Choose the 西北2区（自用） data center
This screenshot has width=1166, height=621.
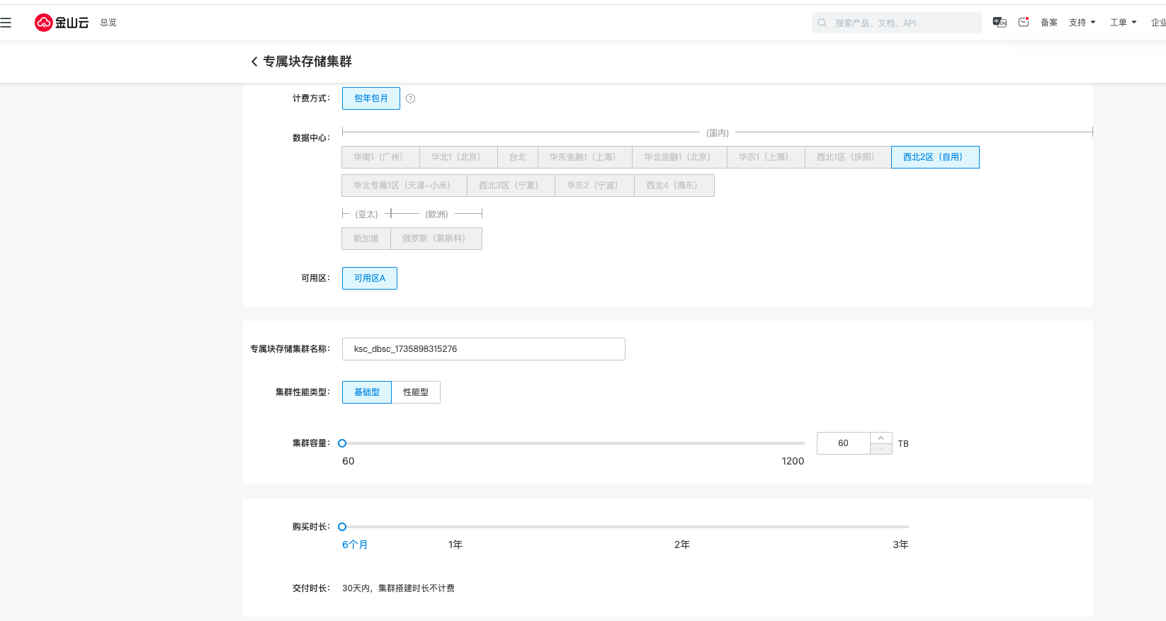(x=934, y=157)
